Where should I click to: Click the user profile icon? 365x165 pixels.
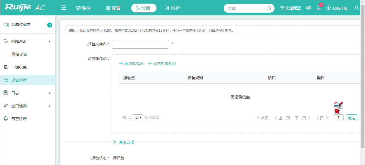point(356,8)
